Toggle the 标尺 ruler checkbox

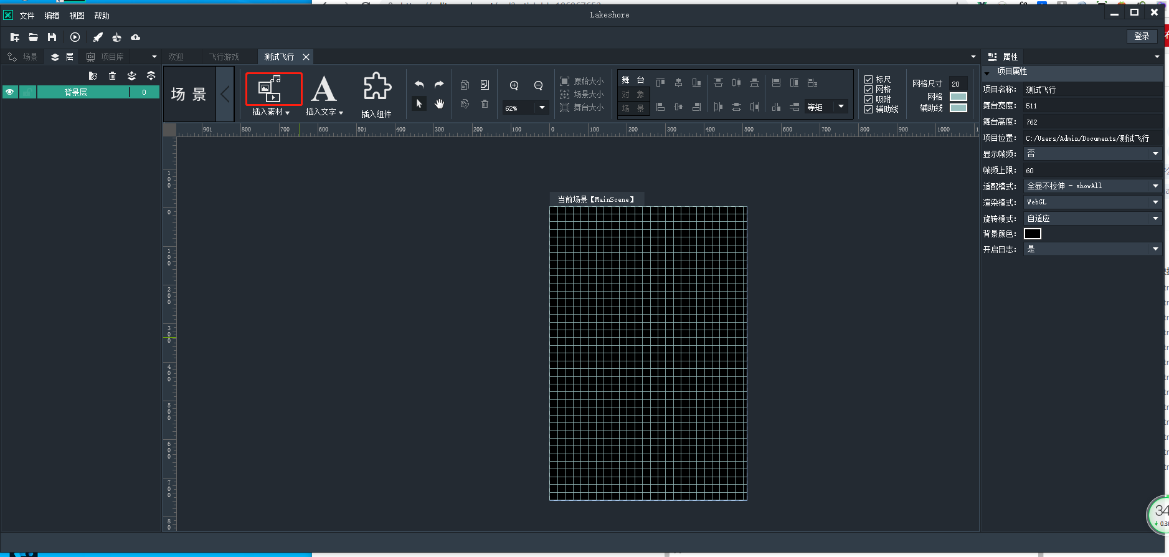[868, 79]
